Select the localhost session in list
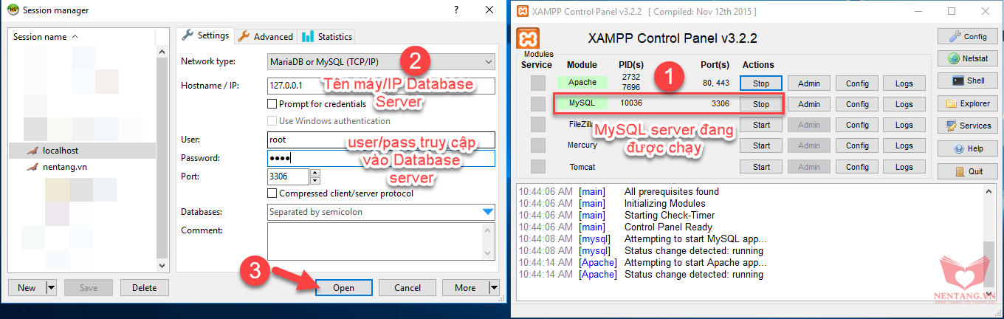The width and height of the screenshot is (1004, 319). (61, 150)
